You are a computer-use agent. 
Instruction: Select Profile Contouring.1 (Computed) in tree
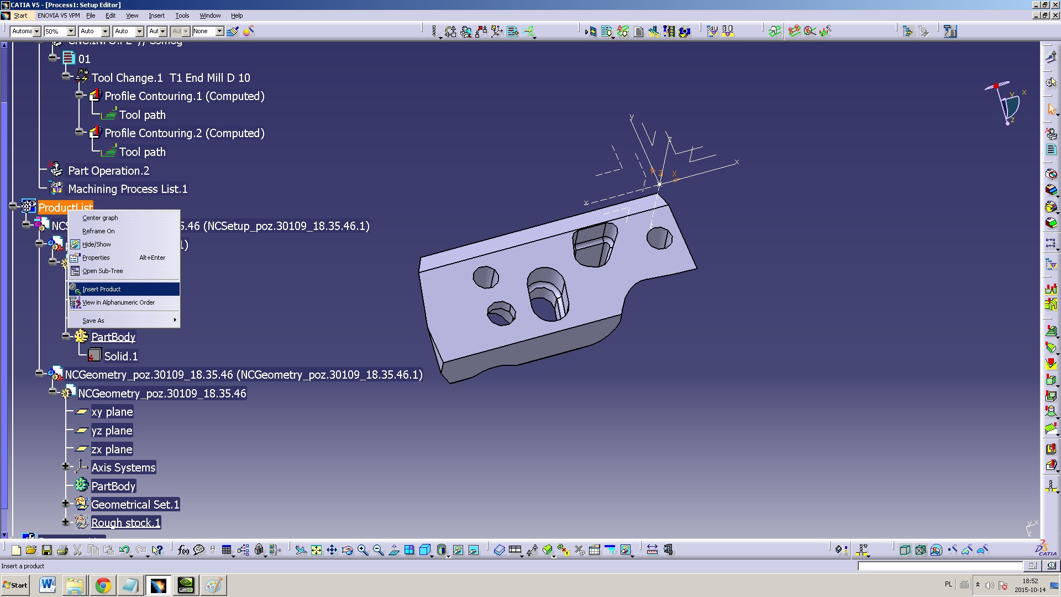(185, 96)
